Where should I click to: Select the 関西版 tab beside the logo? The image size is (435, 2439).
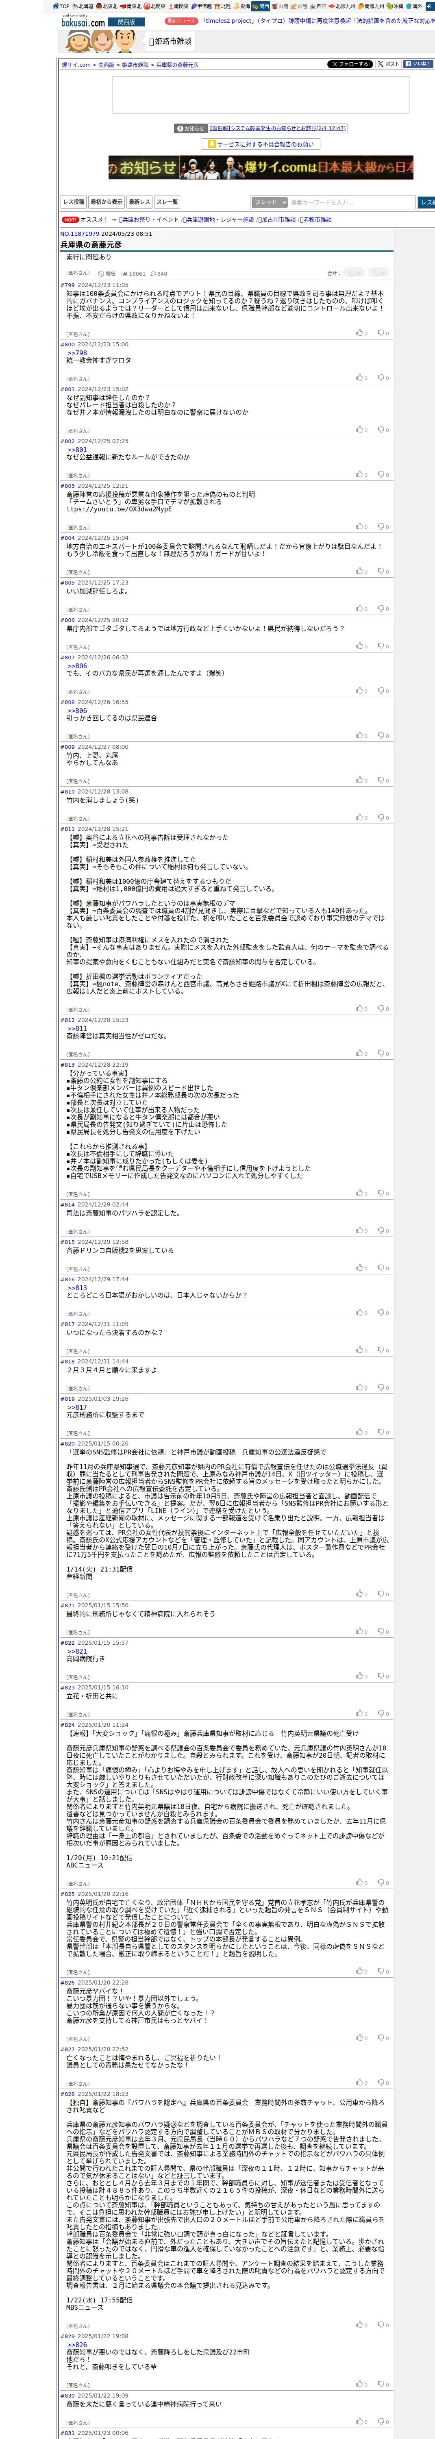point(126,22)
